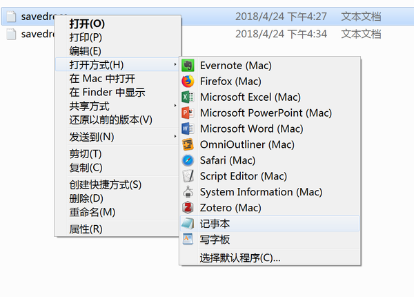Click 打印(P) in context menu
414x297 pixels.
click(x=117, y=37)
